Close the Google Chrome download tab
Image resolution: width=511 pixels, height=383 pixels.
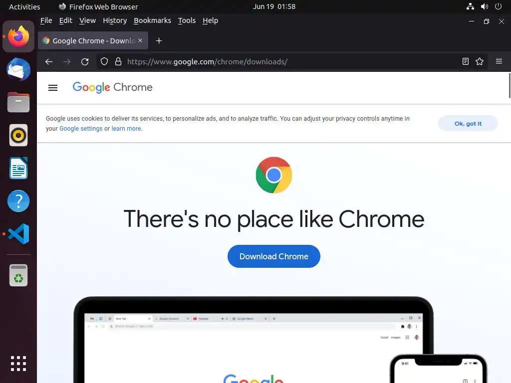pos(140,40)
